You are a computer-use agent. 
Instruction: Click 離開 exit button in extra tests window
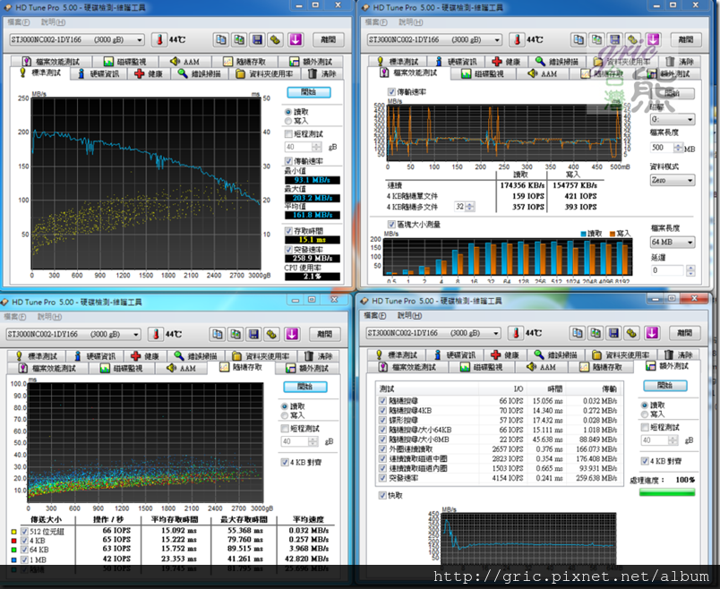[685, 333]
